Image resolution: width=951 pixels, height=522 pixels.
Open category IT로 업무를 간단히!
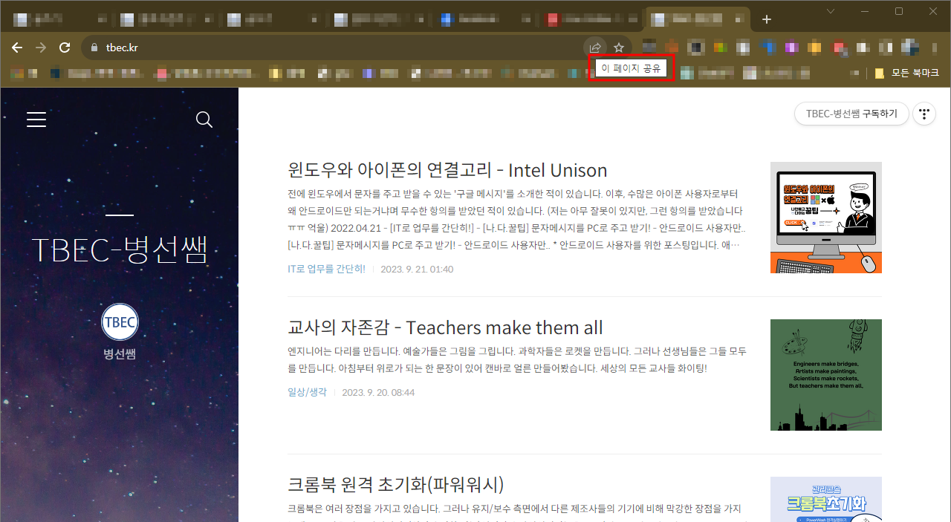pos(326,269)
